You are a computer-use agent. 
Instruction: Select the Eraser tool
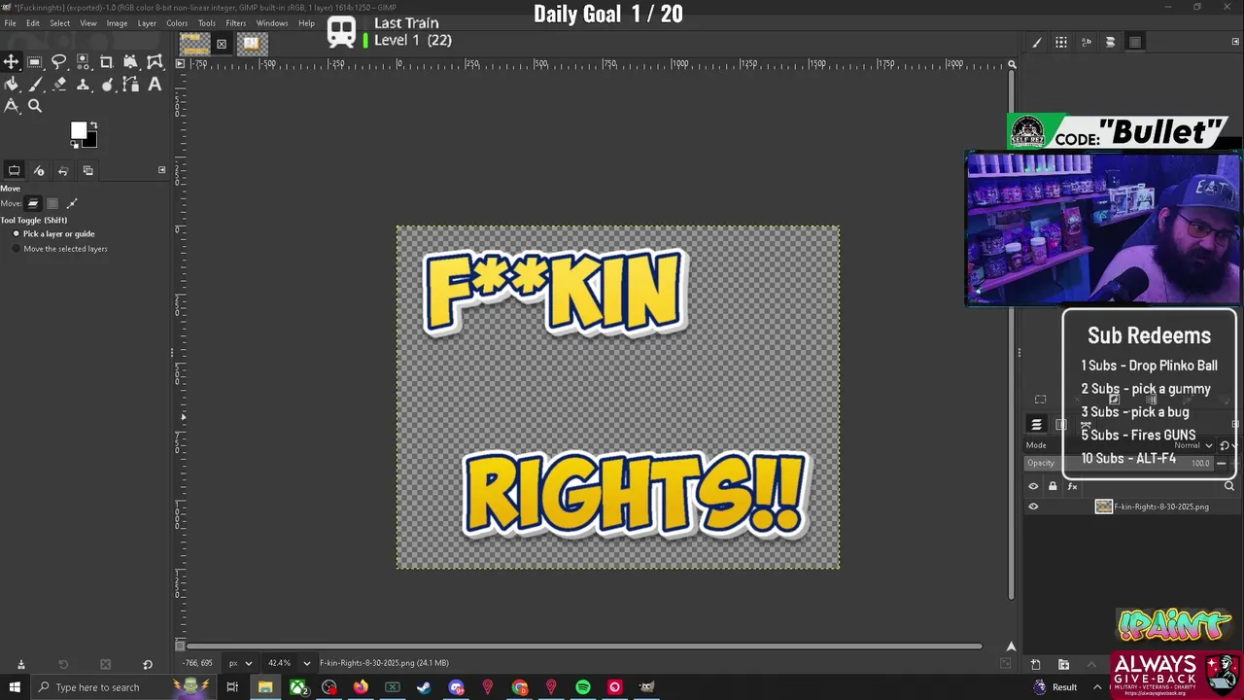pyautogui.click(x=59, y=85)
